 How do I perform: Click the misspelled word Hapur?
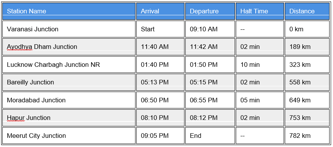(x=16, y=118)
